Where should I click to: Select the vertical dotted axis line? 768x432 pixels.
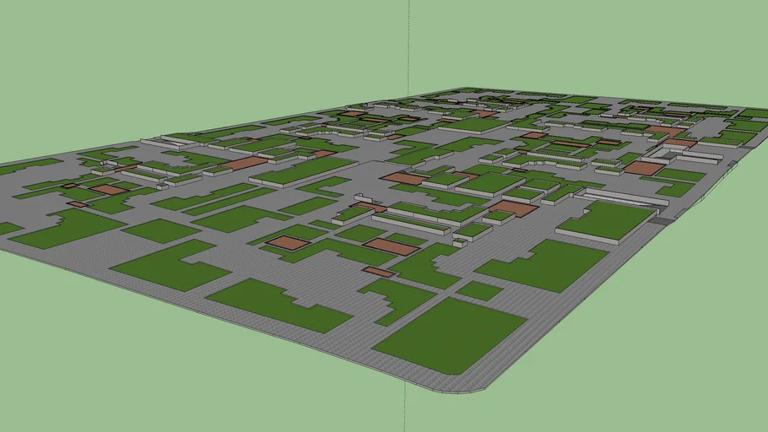pos(408,42)
